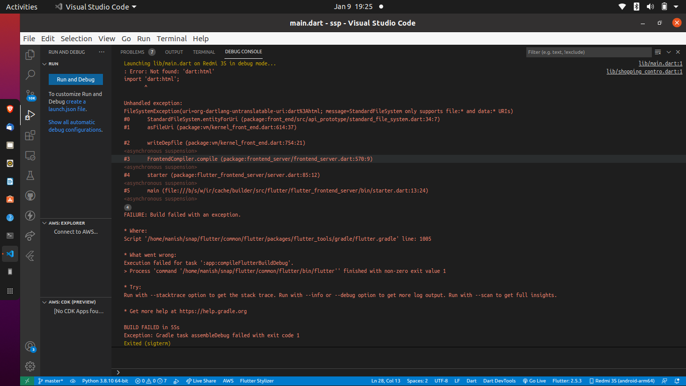The width and height of the screenshot is (686, 386).
Task: Start Go Live server from status bar
Action: click(534, 381)
